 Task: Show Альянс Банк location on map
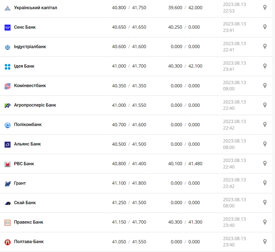click(265, 144)
